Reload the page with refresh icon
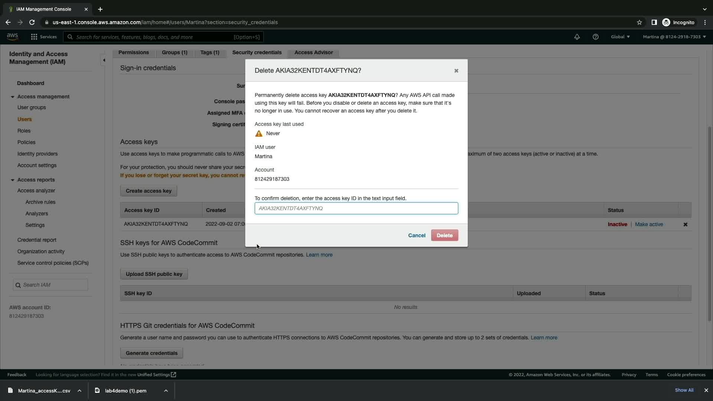The width and height of the screenshot is (713, 401). tap(32, 22)
